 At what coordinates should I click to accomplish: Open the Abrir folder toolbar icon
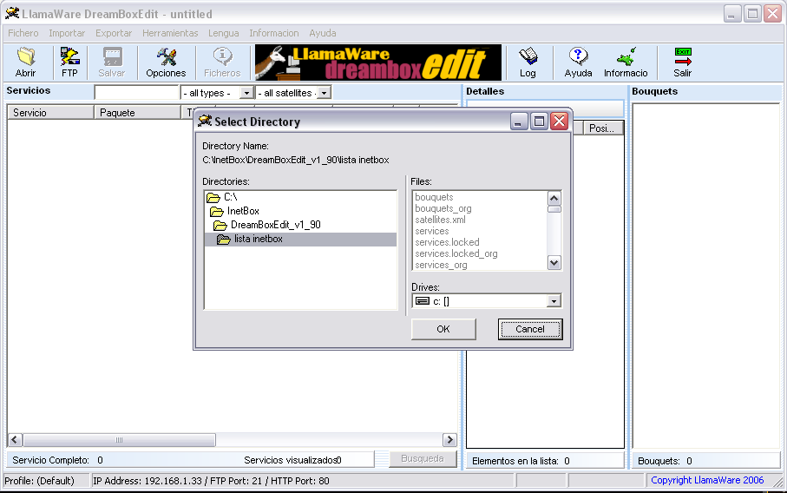tap(26, 62)
